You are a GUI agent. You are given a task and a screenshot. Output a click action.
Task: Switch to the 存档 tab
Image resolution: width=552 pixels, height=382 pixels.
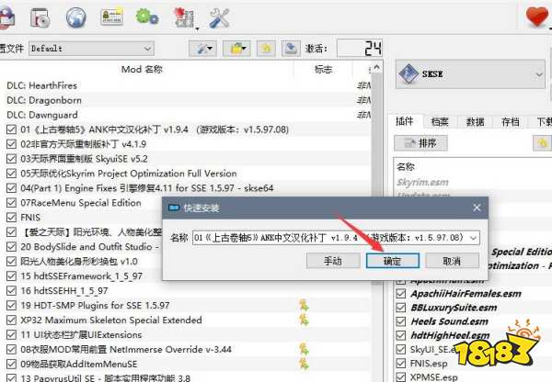pyautogui.click(x=510, y=122)
